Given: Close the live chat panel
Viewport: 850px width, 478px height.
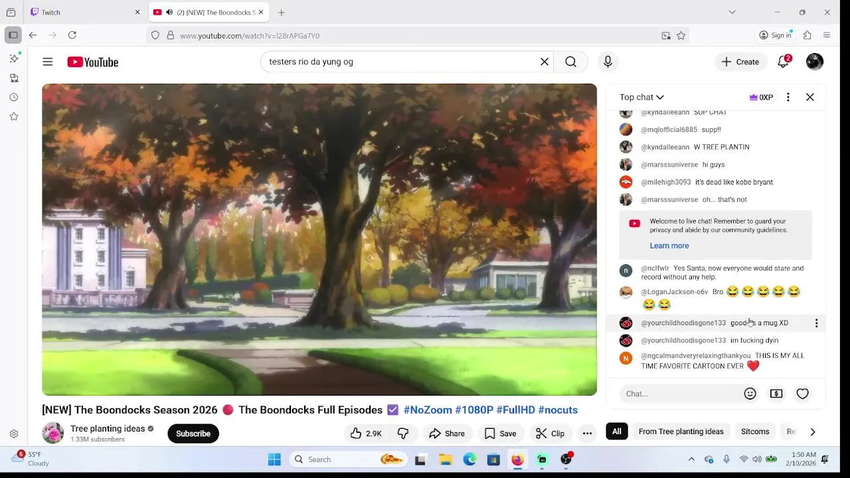Looking at the screenshot, I should pyautogui.click(x=810, y=97).
